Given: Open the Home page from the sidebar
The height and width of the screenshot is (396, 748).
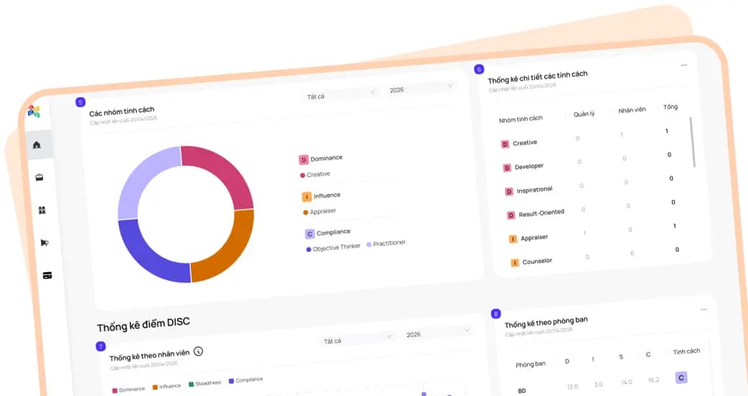Looking at the screenshot, I should point(37,145).
